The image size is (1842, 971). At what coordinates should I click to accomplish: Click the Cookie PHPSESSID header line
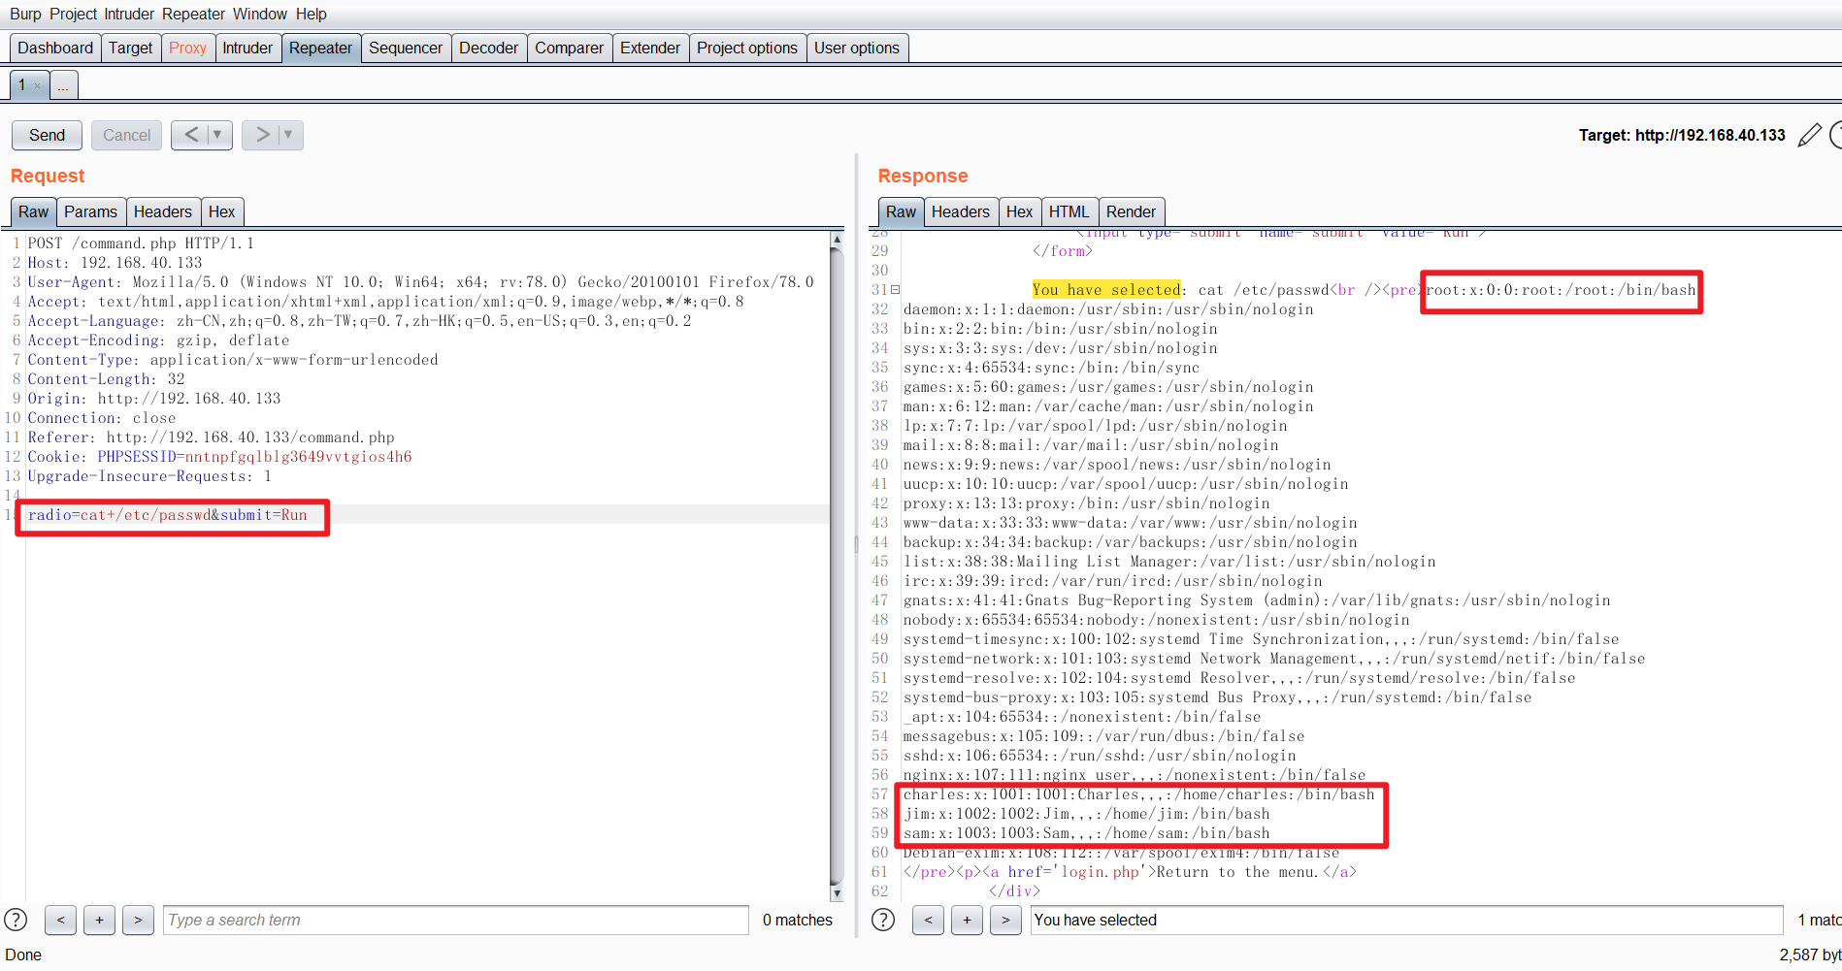point(219,457)
